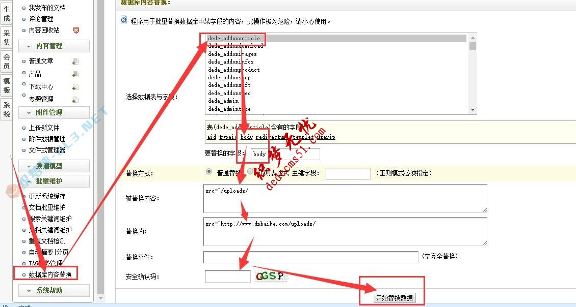Click the body field link
The height and width of the screenshot is (307, 576).
(247, 137)
